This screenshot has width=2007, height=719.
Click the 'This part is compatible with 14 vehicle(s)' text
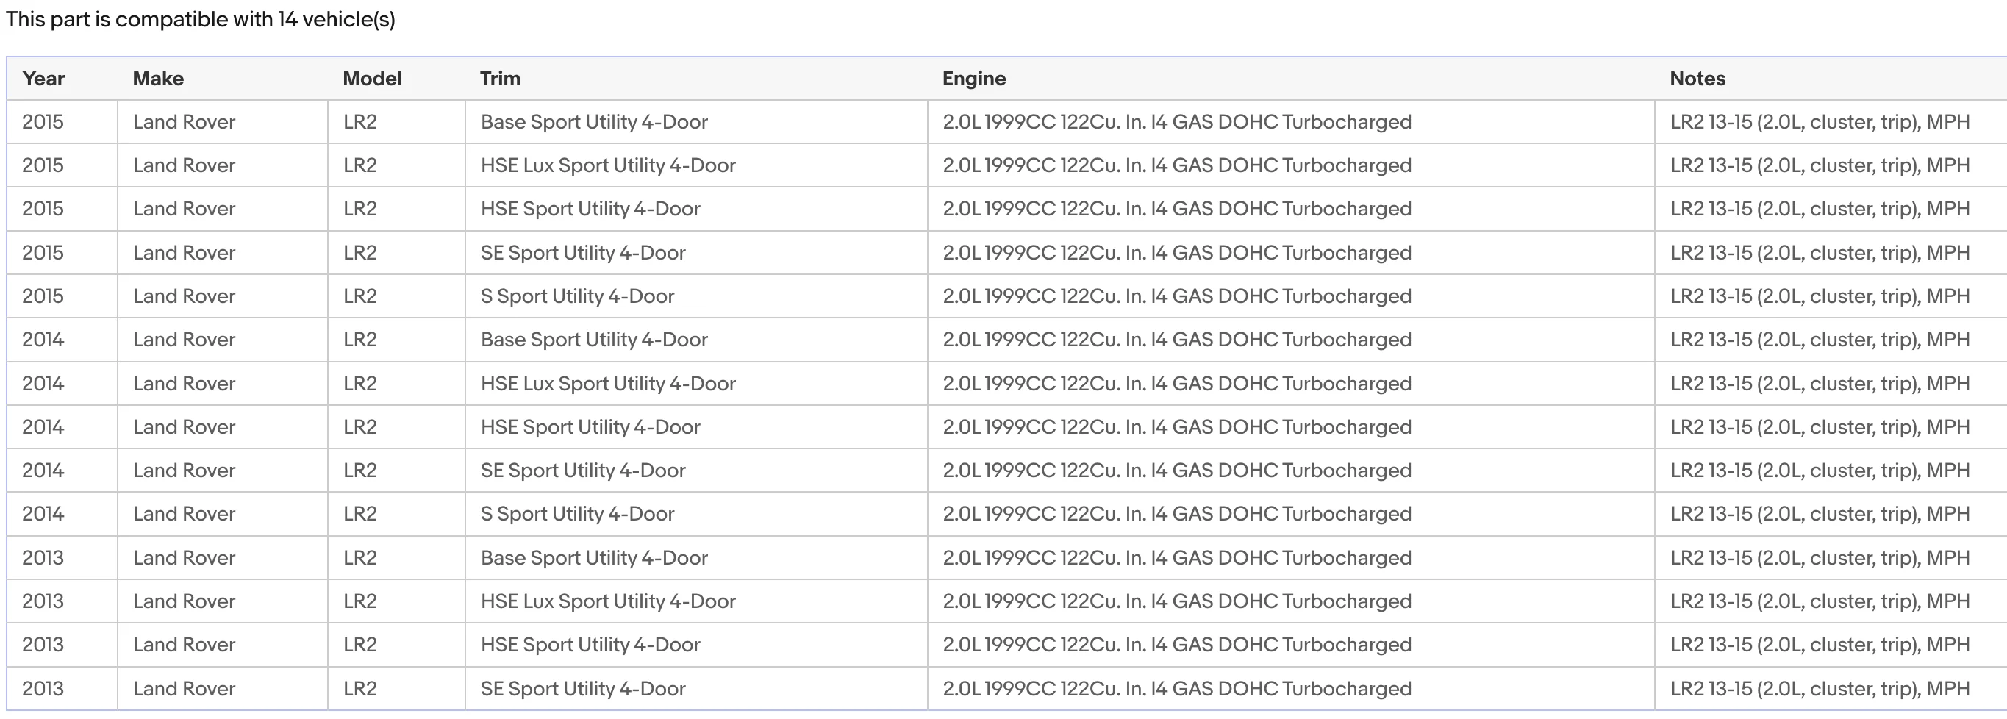[201, 19]
